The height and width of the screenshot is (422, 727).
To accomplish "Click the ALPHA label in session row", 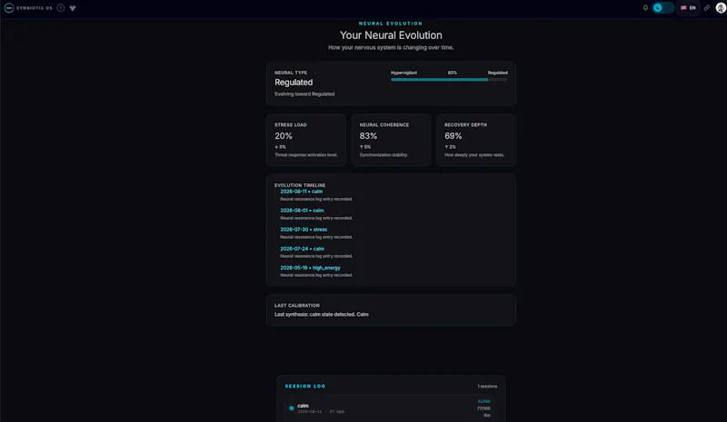I will tap(483, 401).
